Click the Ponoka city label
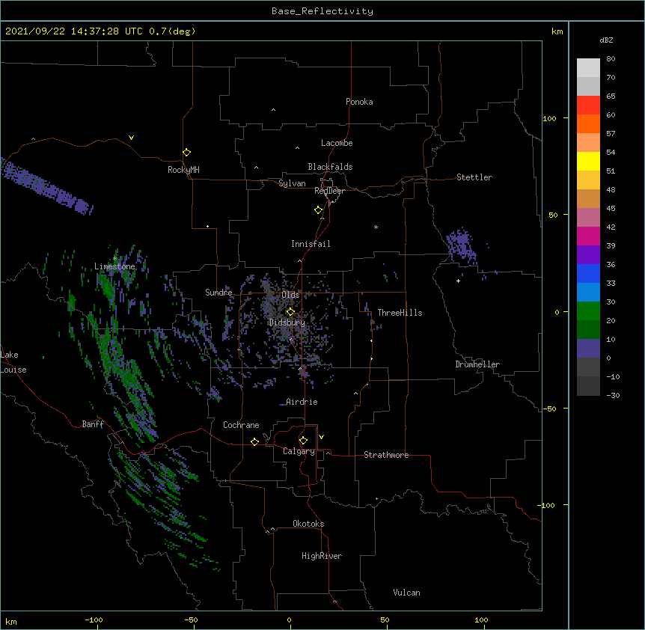Image resolution: width=645 pixels, height=630 pixels. 359,102
